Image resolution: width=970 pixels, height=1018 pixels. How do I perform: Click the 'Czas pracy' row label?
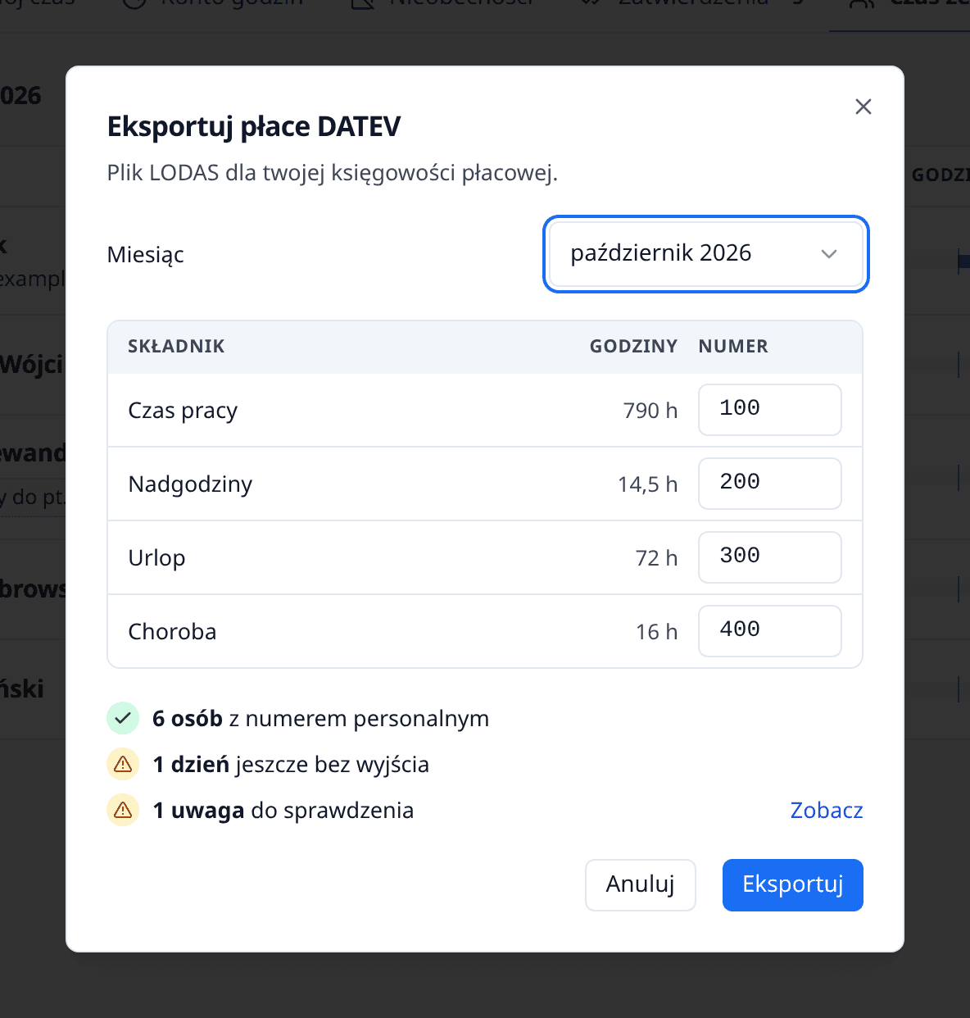point(183,410)
